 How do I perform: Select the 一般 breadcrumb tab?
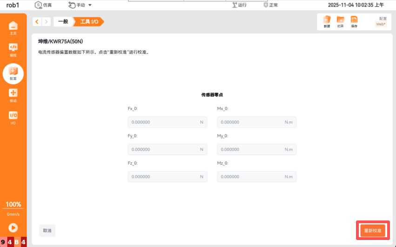pos(63,22)
